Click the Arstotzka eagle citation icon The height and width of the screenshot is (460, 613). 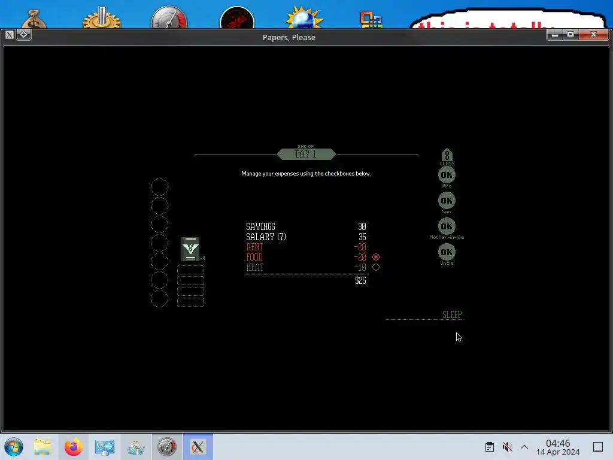coord(190,249)
